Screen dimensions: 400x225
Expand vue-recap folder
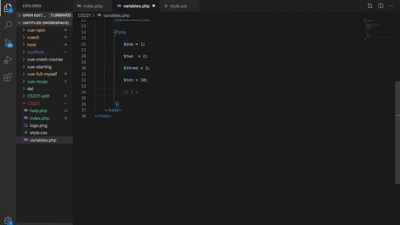coord(44,82)
